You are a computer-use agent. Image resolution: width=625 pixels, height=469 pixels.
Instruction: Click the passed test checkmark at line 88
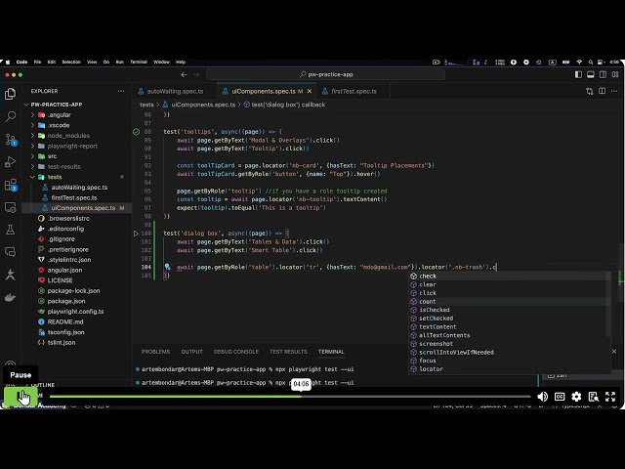136,132
